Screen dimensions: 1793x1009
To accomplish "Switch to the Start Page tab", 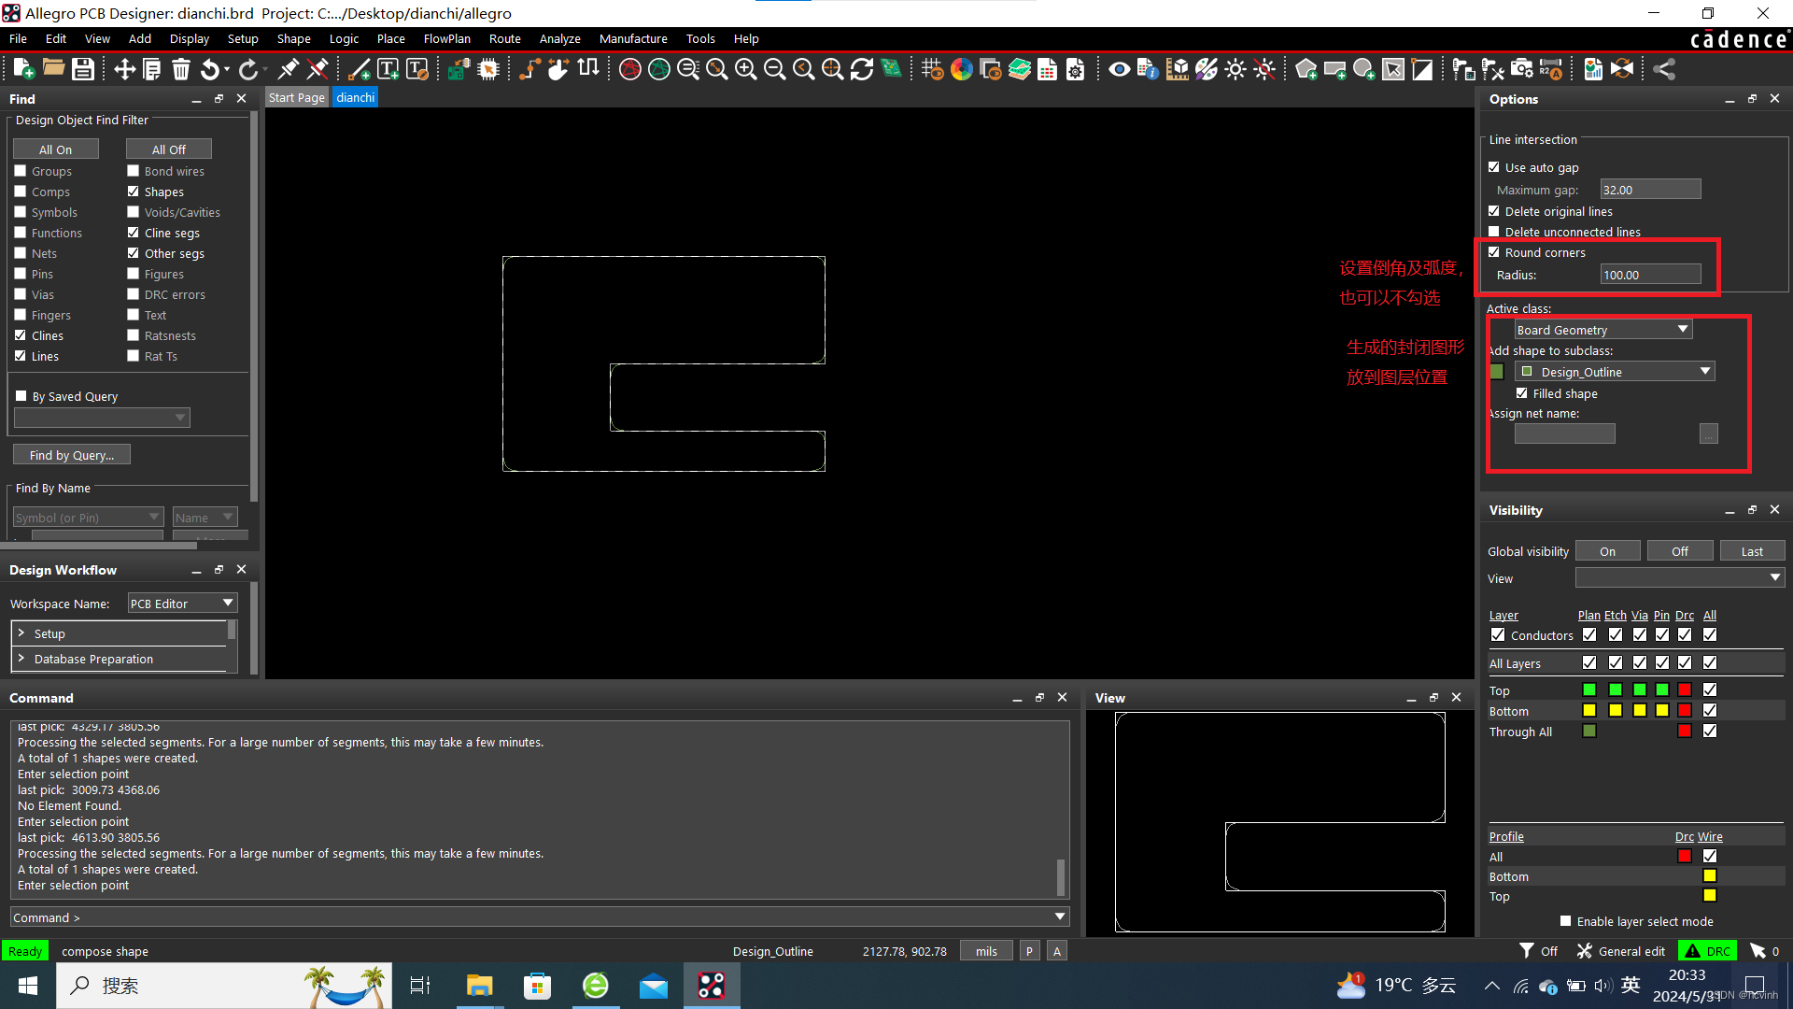I will click(296, 97).
